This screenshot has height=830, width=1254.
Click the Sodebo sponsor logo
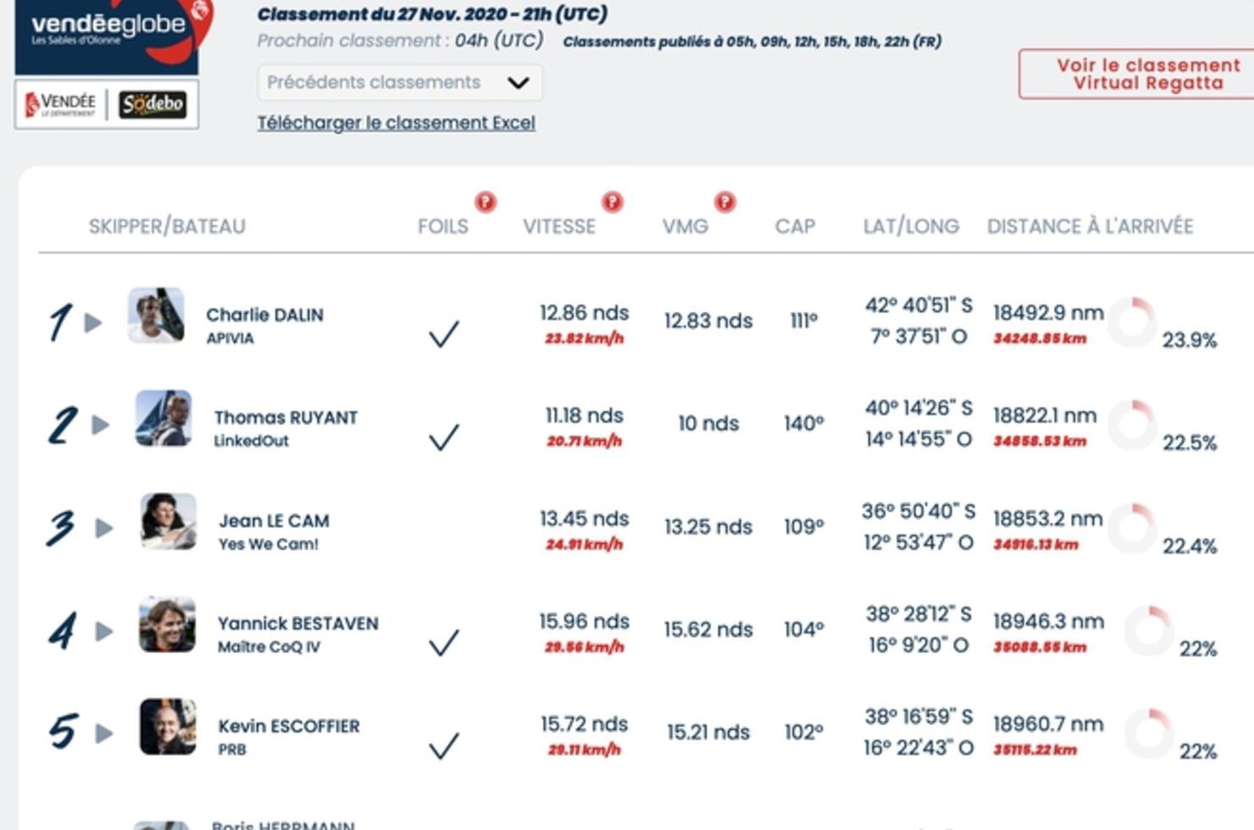pos(153,104)
